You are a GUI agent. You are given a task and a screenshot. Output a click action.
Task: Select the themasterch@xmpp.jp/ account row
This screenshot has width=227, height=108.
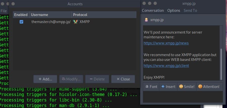coord(51,22)
